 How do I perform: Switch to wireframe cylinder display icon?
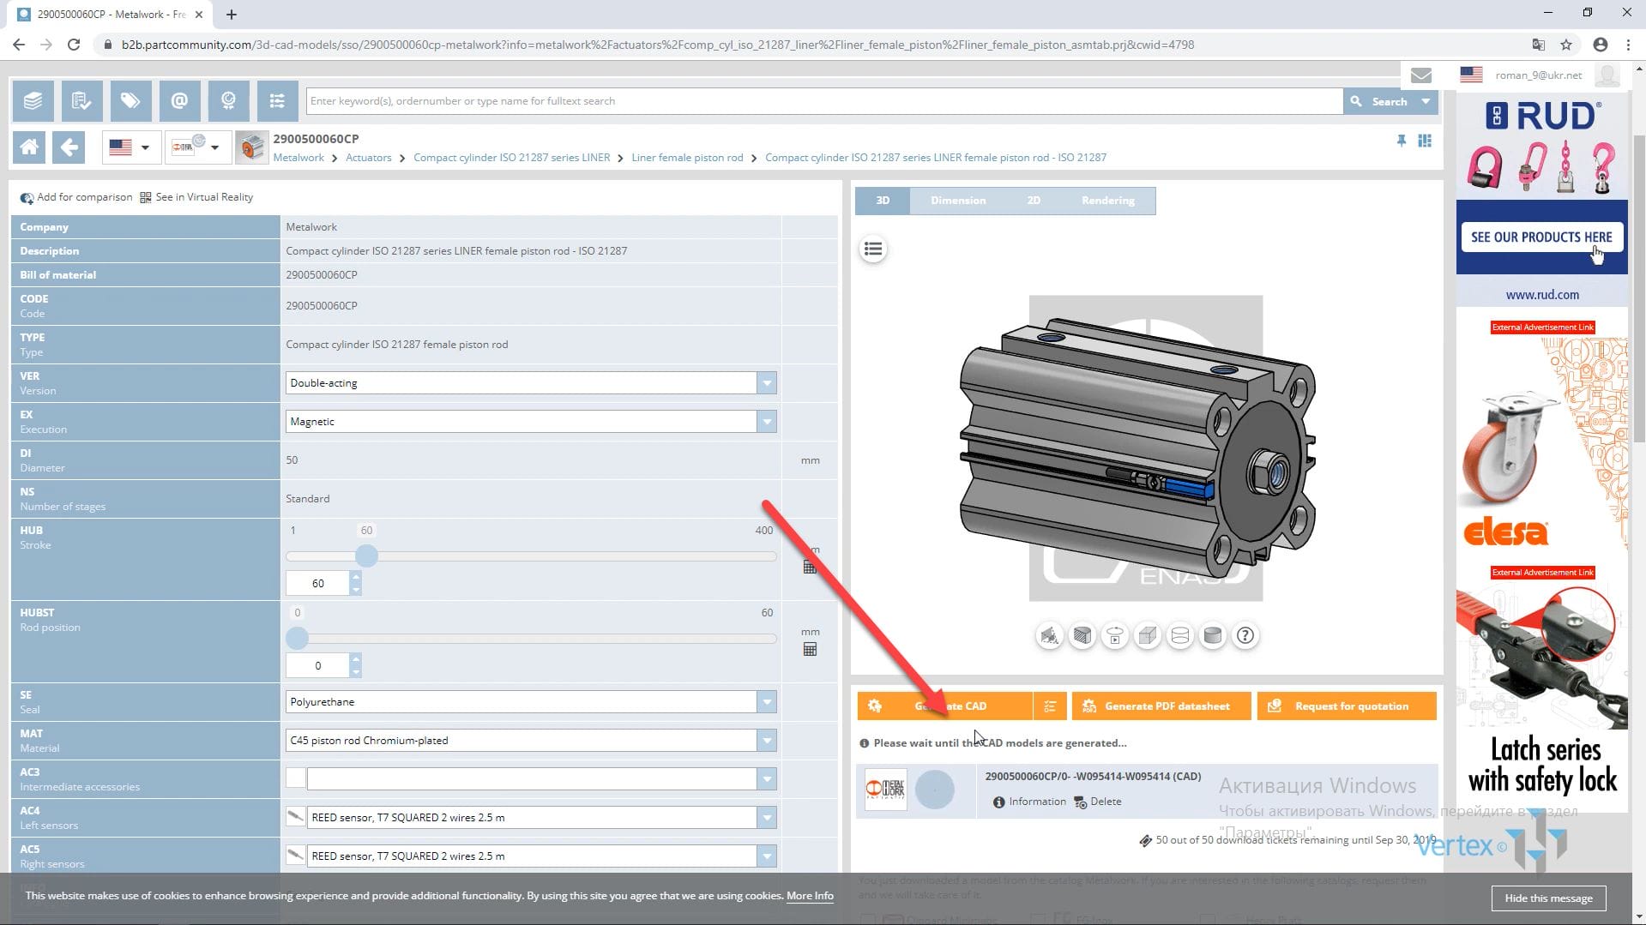[x=1179, y=636]
